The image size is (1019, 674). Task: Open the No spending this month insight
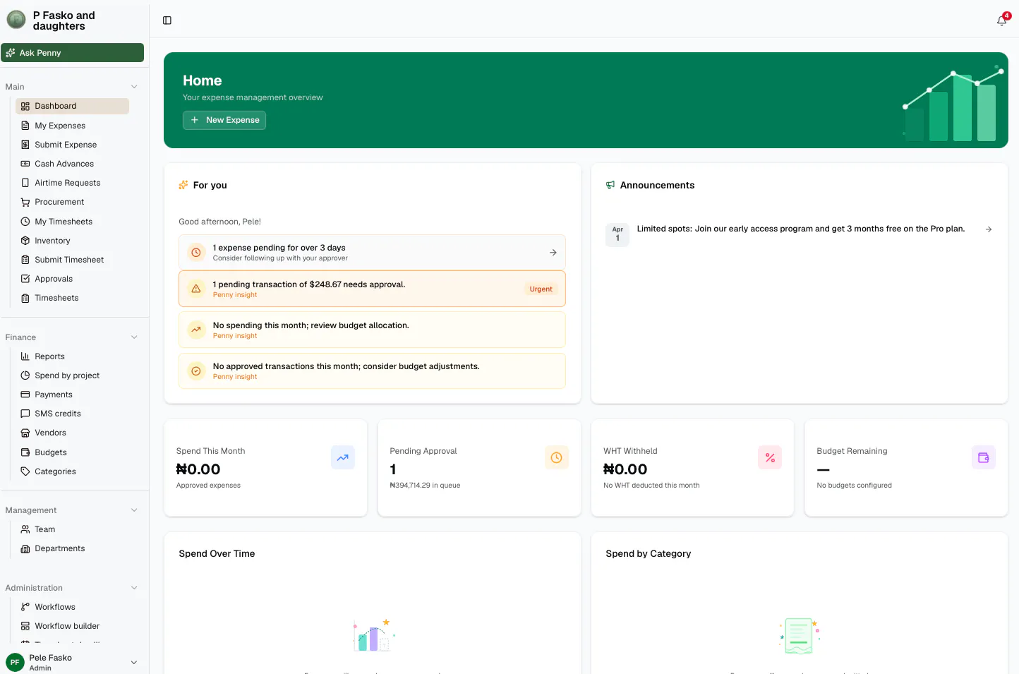(372, 330)
